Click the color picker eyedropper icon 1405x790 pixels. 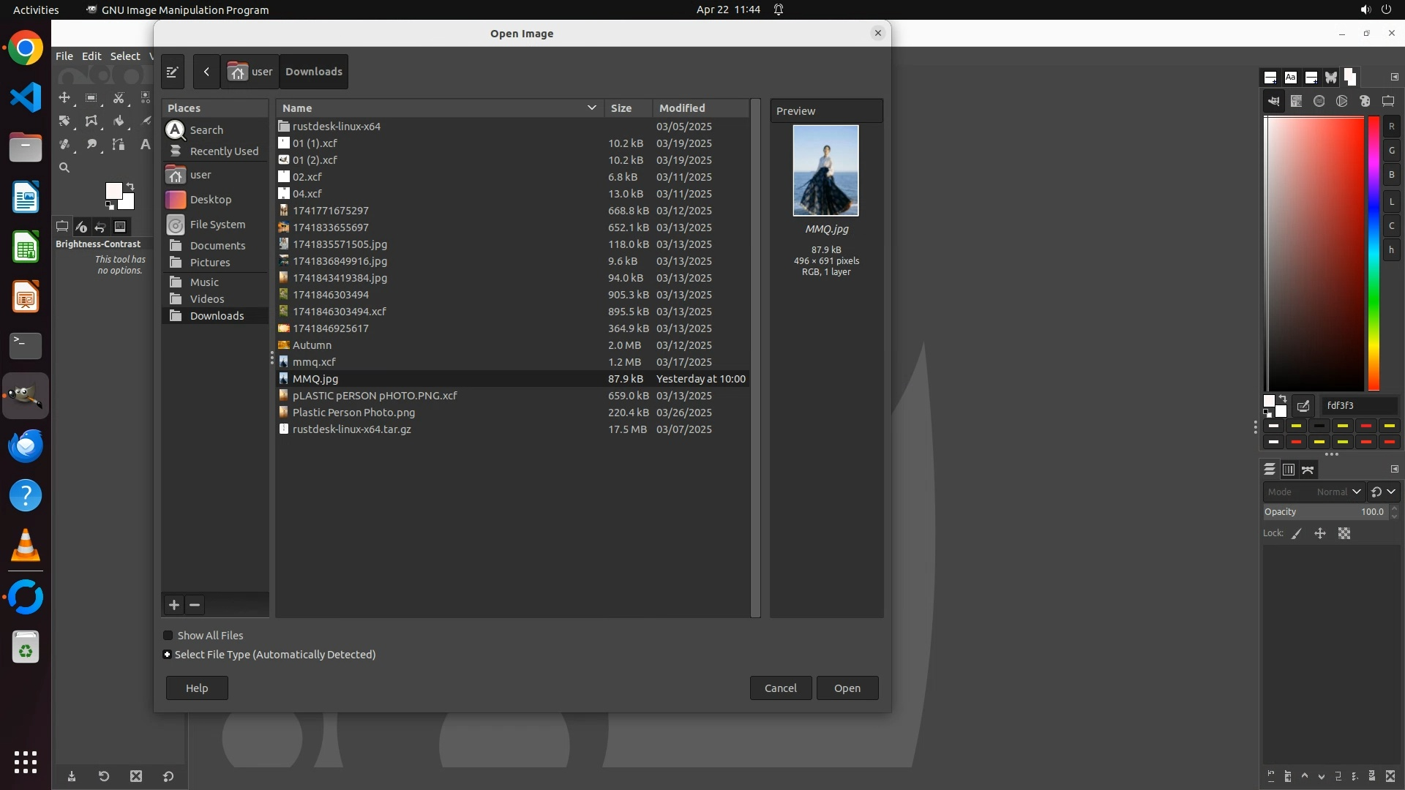tap(1303, 406)
